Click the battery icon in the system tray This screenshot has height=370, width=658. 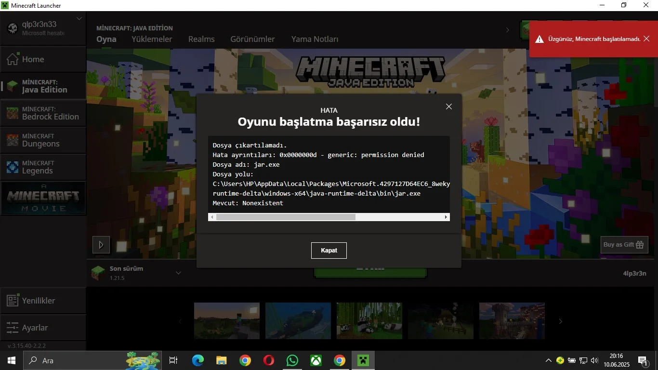(x=572, y=360)
